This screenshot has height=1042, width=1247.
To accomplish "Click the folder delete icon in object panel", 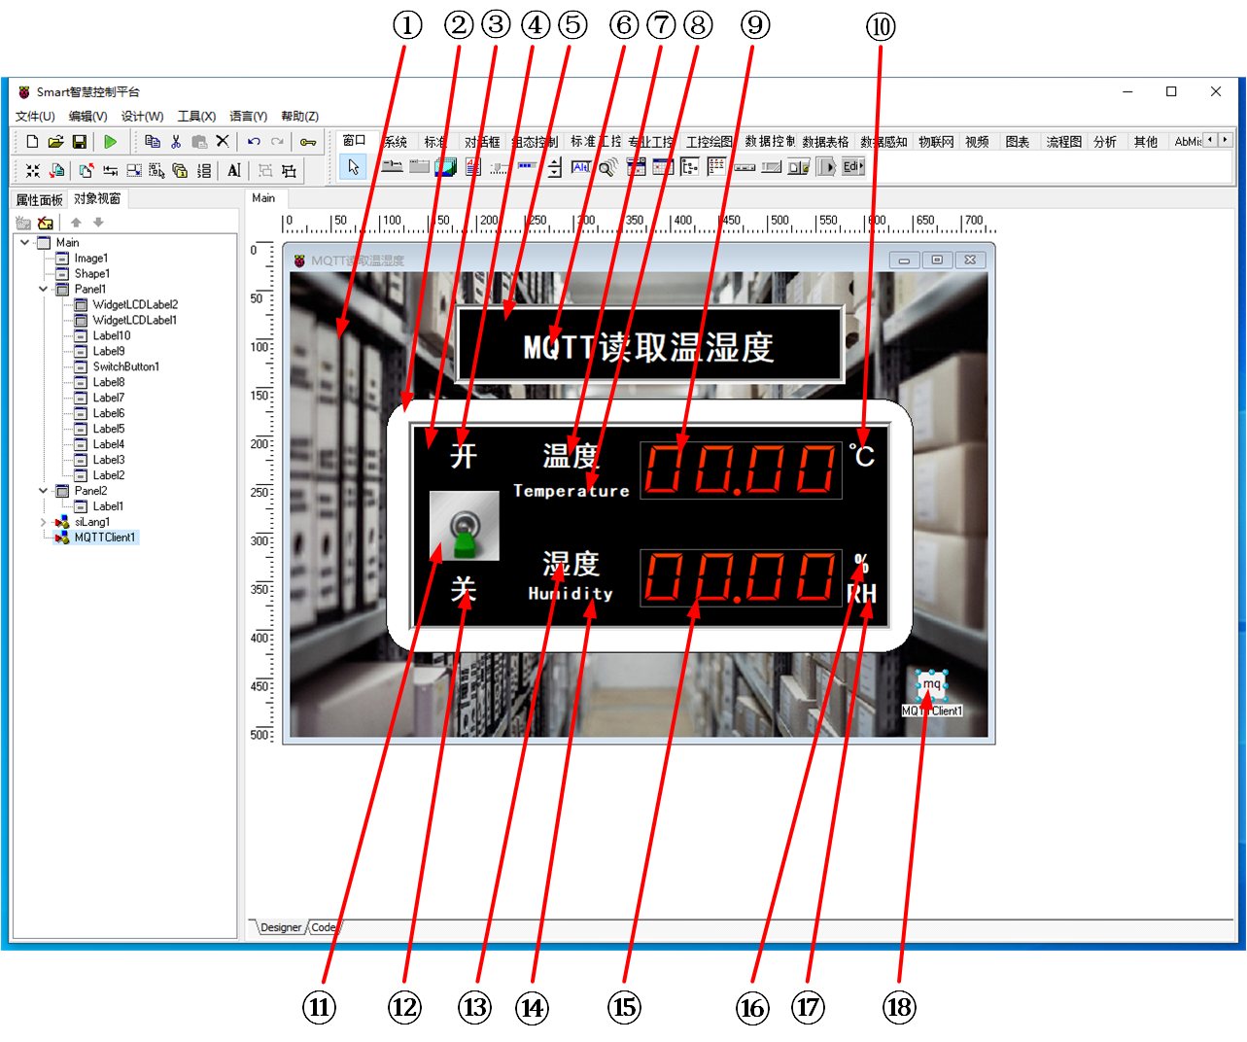I will point(46,223).
